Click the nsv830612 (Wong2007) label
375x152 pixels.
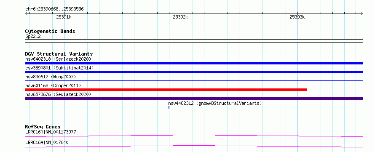51,77
